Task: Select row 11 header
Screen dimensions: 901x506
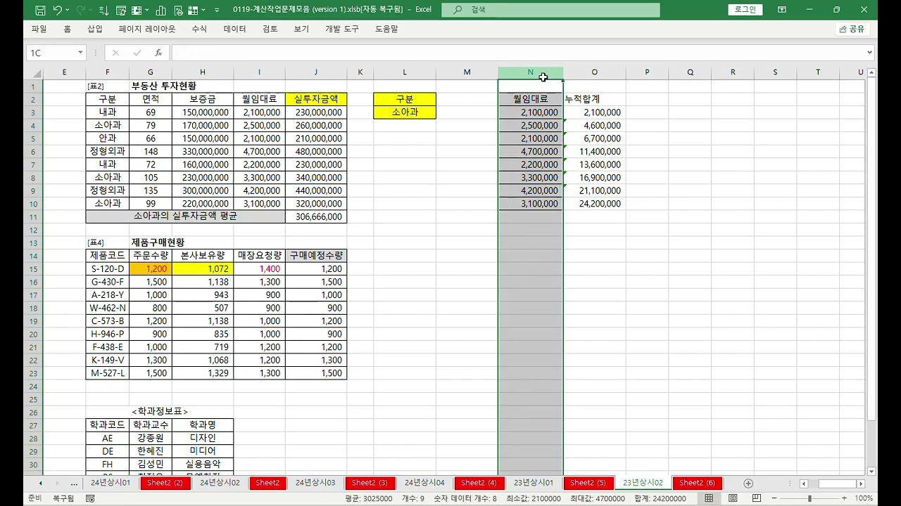Action: (x=33, y=216)
